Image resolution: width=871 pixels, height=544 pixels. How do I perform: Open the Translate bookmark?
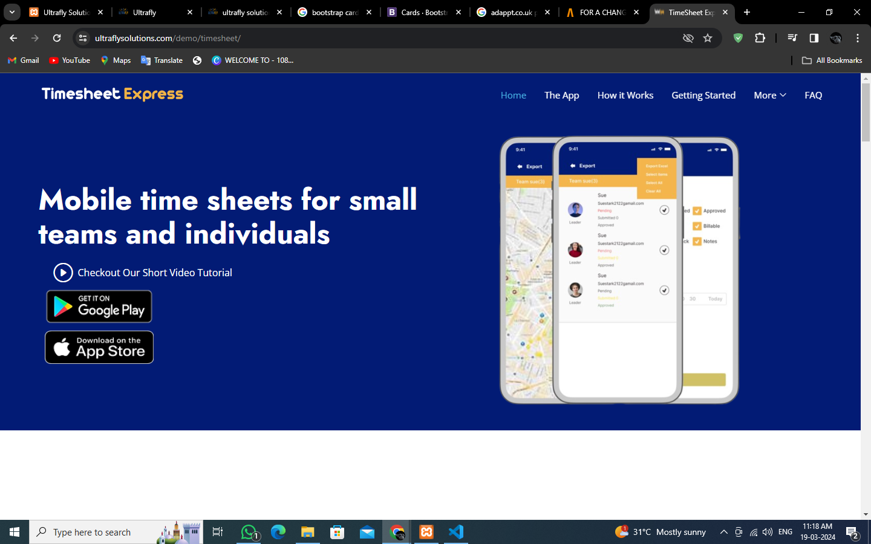(161, 60)
